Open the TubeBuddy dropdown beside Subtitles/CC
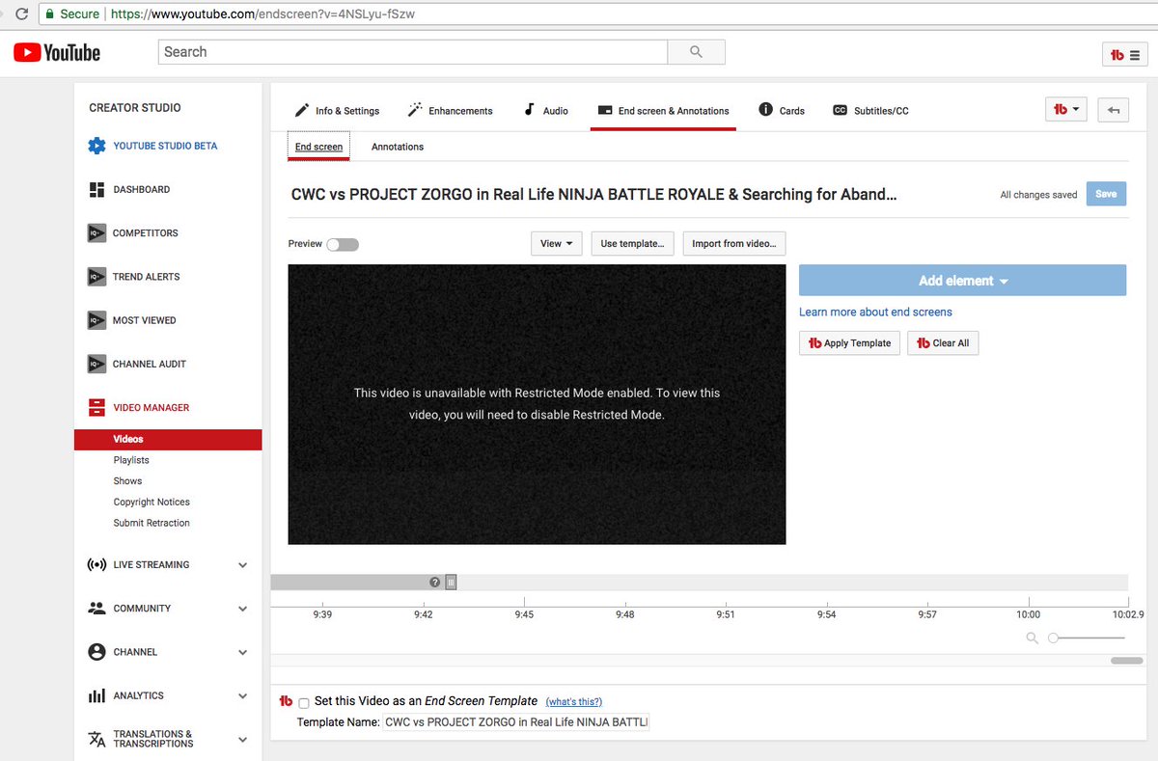The width and height of the screenshot is (1158, 761). (x=1066, y=110)
